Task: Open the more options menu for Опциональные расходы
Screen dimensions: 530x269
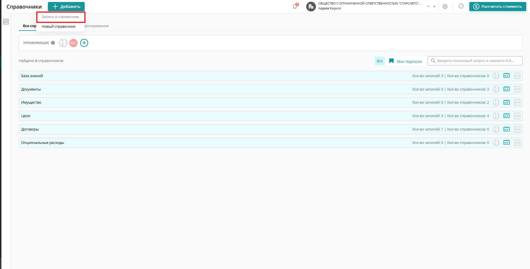Action: click(x=517, y=142)
